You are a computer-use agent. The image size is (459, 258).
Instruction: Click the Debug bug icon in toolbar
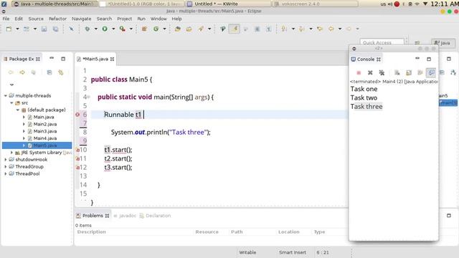pos(87,29)
